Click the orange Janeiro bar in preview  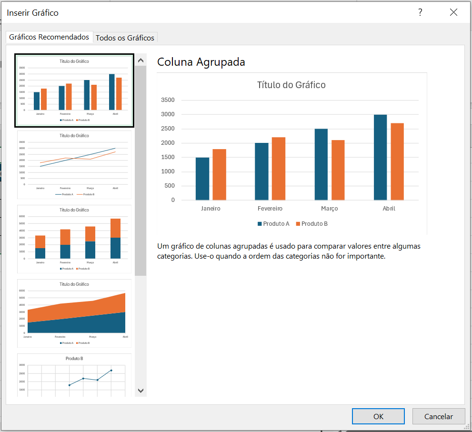219,174
